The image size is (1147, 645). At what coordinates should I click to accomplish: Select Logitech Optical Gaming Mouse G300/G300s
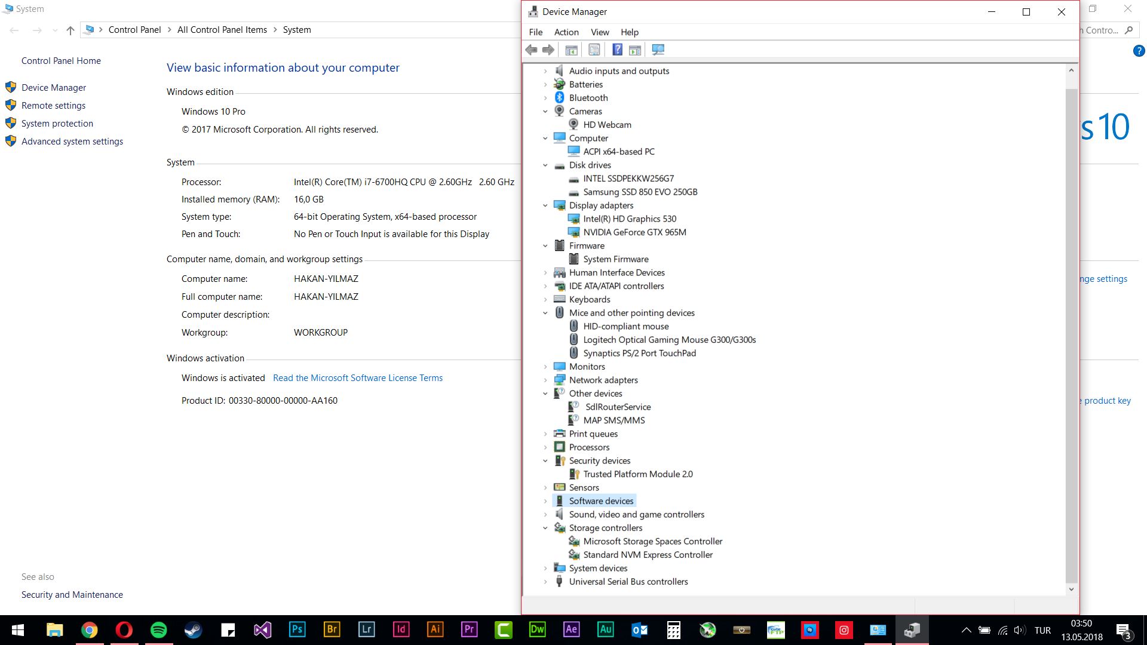[670, 340]
